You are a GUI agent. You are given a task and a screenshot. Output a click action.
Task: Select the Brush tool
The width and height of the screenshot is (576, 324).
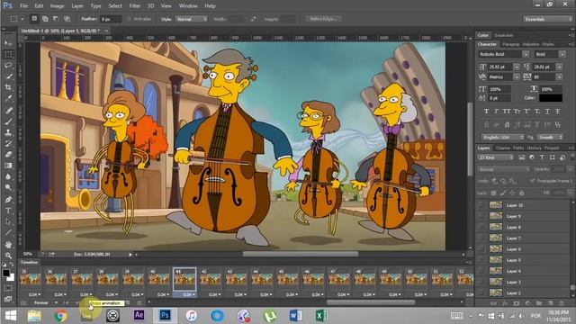[x=8, y=121]
